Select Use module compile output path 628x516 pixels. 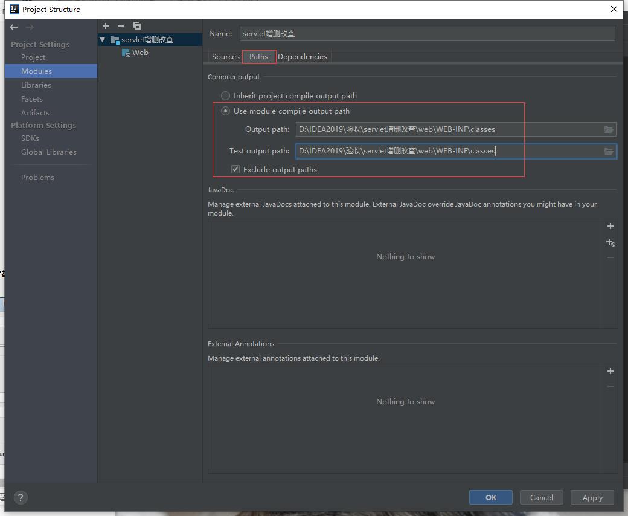tap(225, 111)
